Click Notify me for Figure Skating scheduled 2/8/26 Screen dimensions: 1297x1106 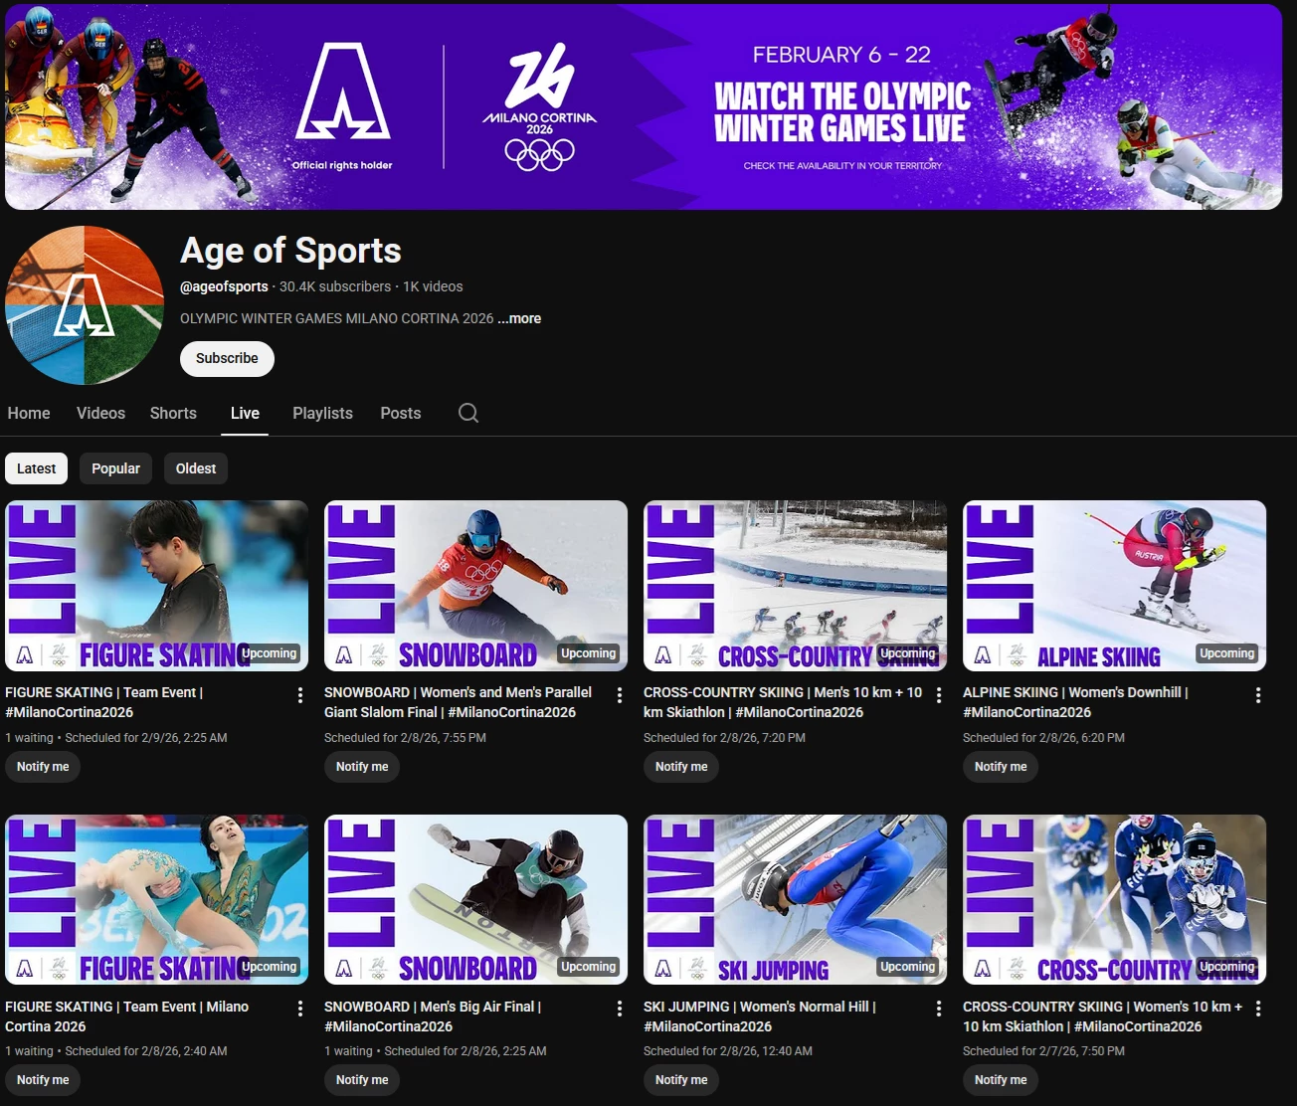point(43,1080)
